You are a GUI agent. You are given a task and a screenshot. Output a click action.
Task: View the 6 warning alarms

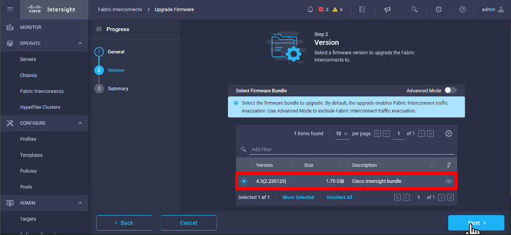tap(338, 9)
